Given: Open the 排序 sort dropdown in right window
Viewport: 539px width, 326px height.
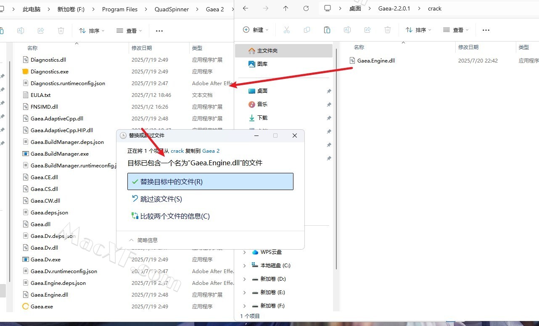Looking at the screenshot, I should click(418, 30).
